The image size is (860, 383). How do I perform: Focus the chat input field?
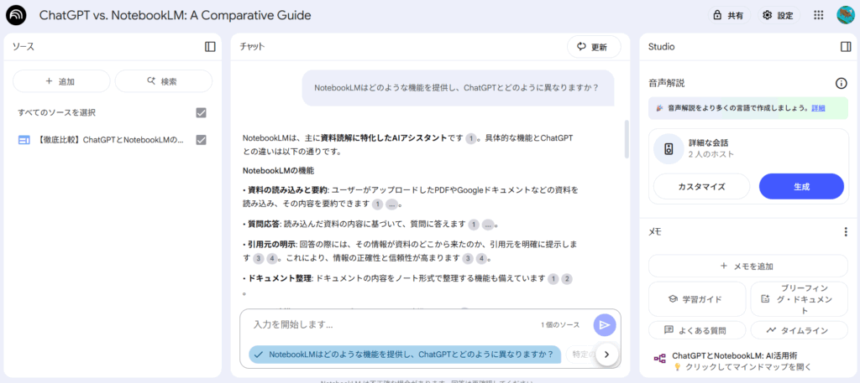click(x=392, y=324)
